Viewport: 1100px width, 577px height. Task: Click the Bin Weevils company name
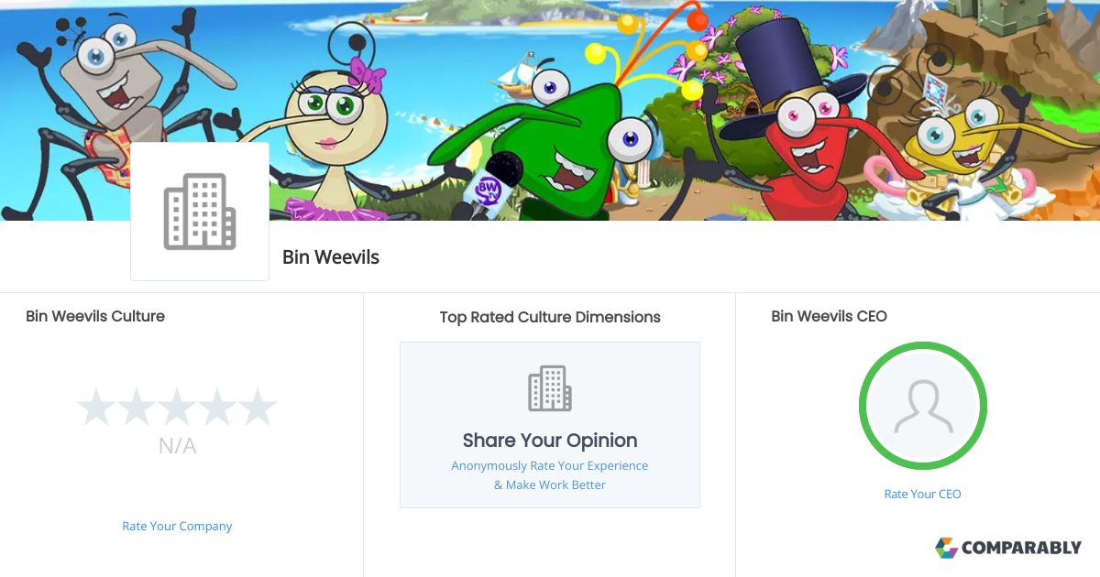click(x=331, y=257)
